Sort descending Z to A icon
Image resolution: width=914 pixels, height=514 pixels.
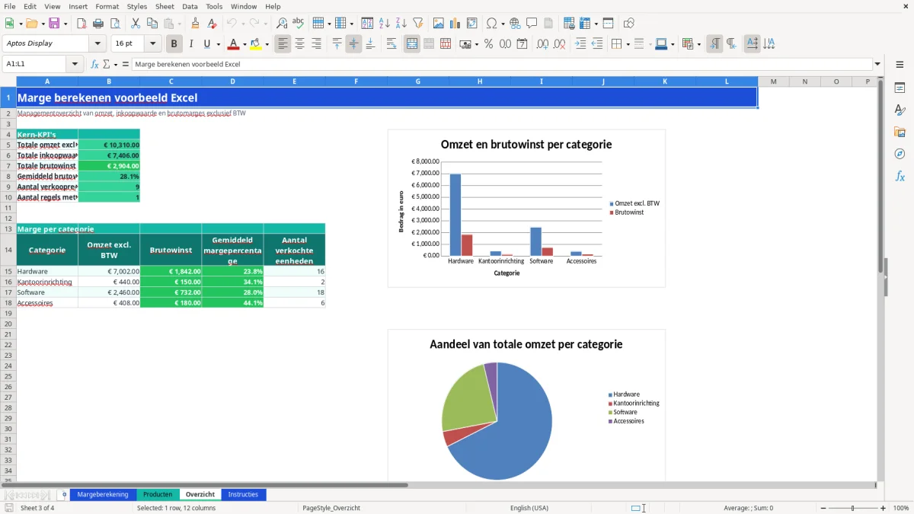coord(401,24)
